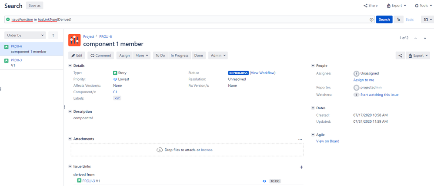The width and height of the screenshot is (434, 186).
Task: Open the Tools dropdown menu
Action: coord(423,6)
